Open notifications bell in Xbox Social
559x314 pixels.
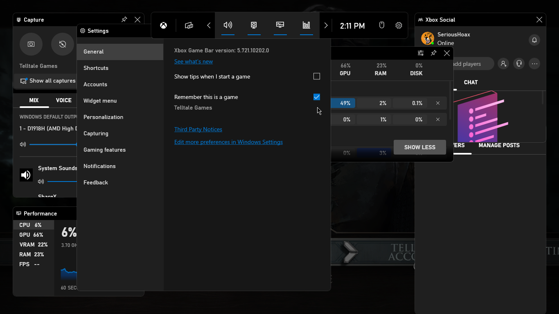coord(534,40)
